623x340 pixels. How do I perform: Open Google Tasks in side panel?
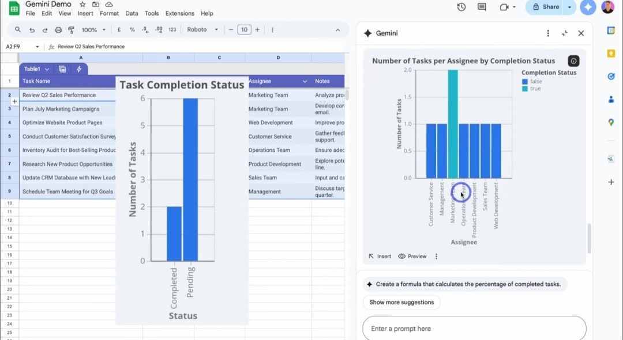pyautogui.click(x=611, y=77)
